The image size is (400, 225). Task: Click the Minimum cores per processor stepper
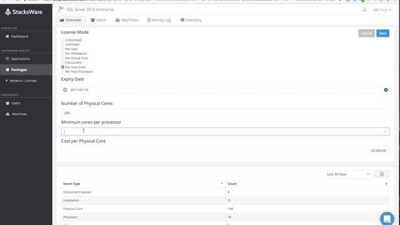pyautogui.click(x=385, y=132)
